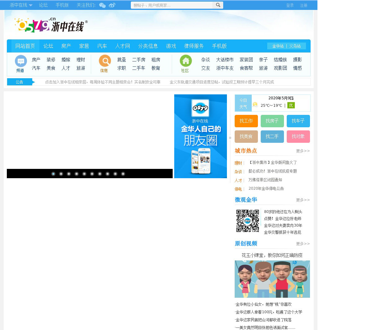Open 2020年金华停电公告 headline
Screen dimensions: 372x330
pyautogui.click(x=266, y=188)
